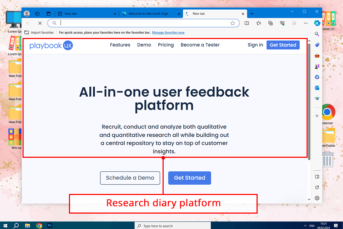Click the large Get Started button
This screenshot has height=229, width=343.
click(x=189, y=178)
